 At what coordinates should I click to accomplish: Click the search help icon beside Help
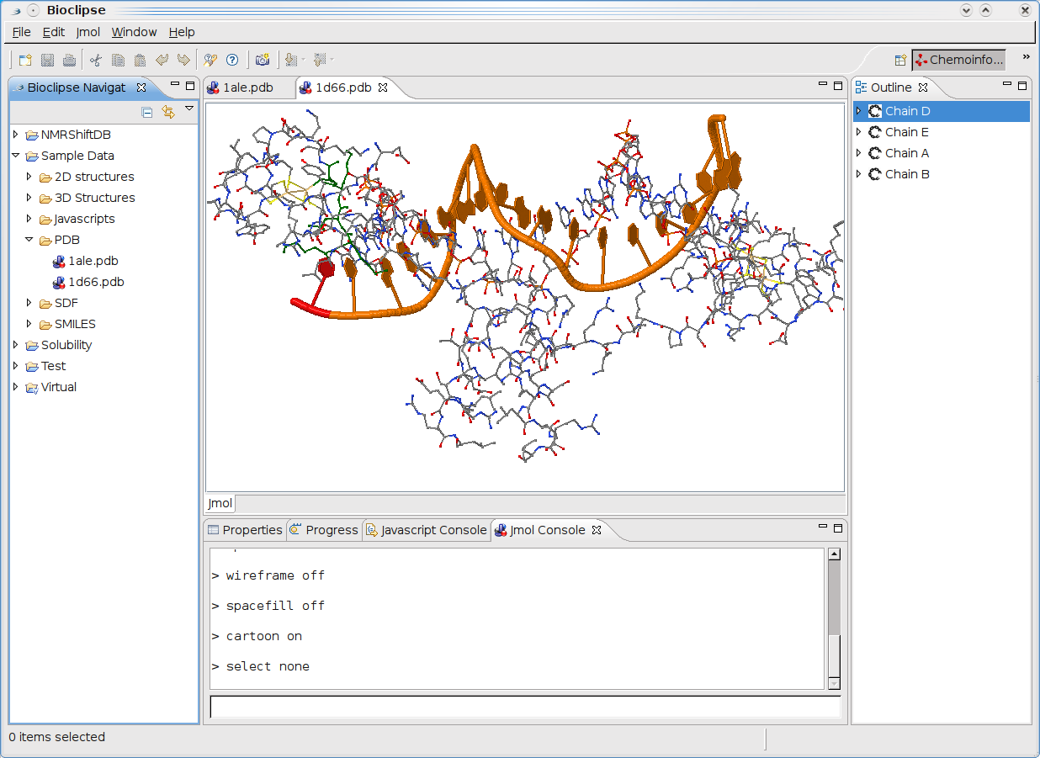coord(210,60)
